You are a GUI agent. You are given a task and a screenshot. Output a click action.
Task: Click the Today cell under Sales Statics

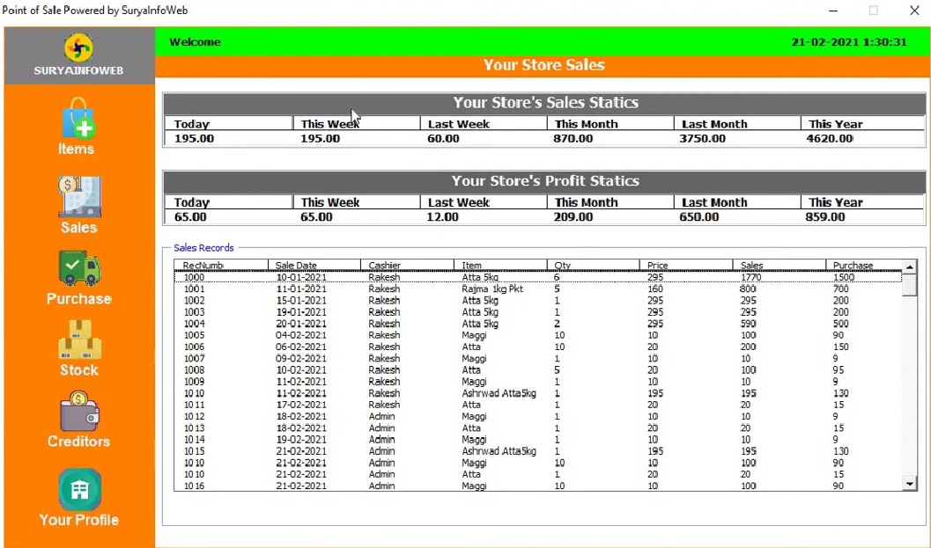pyautogui.click(x=191, y=124)
